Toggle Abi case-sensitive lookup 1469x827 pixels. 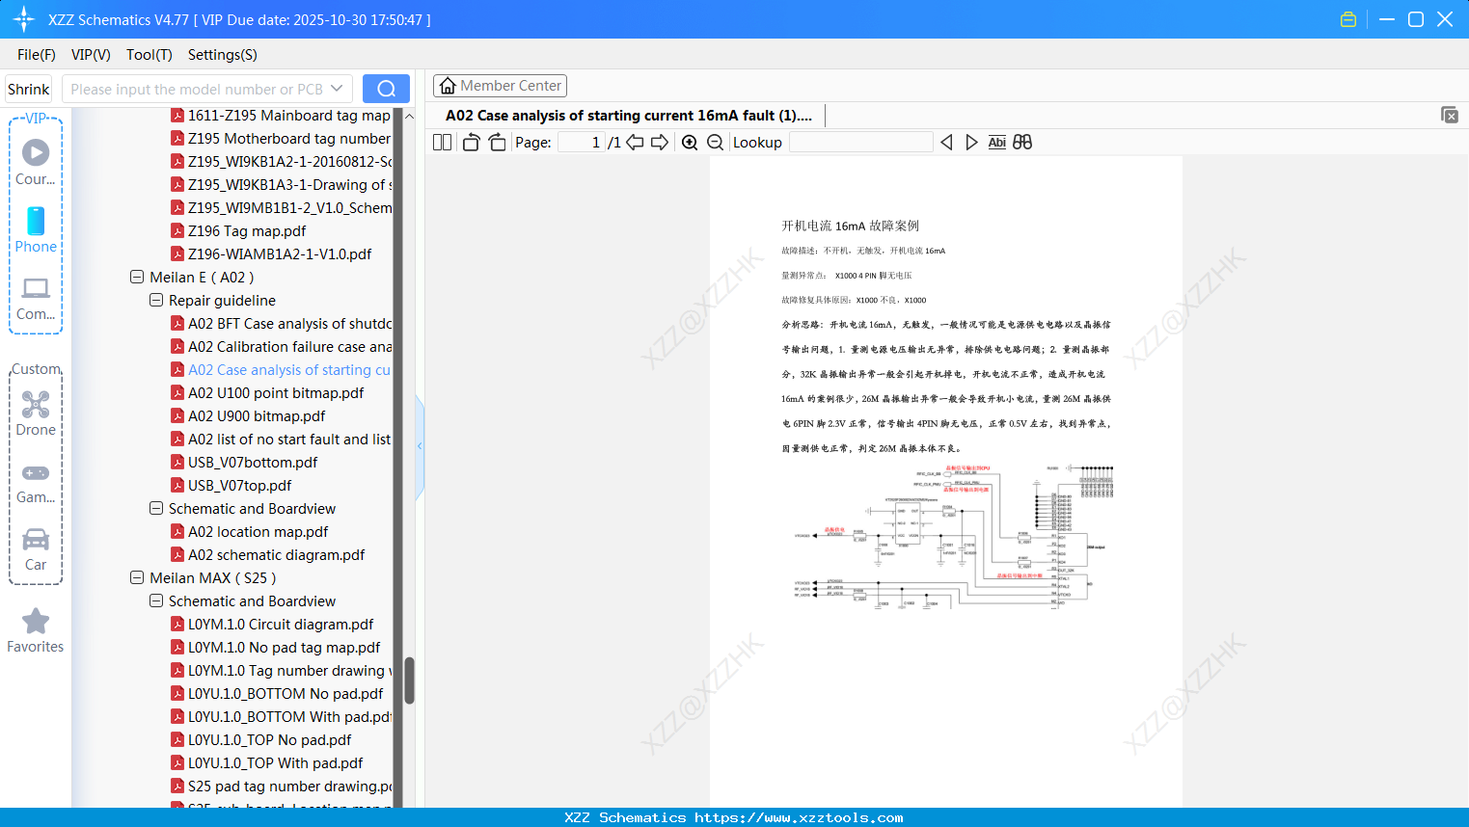(x=996, y=142)
